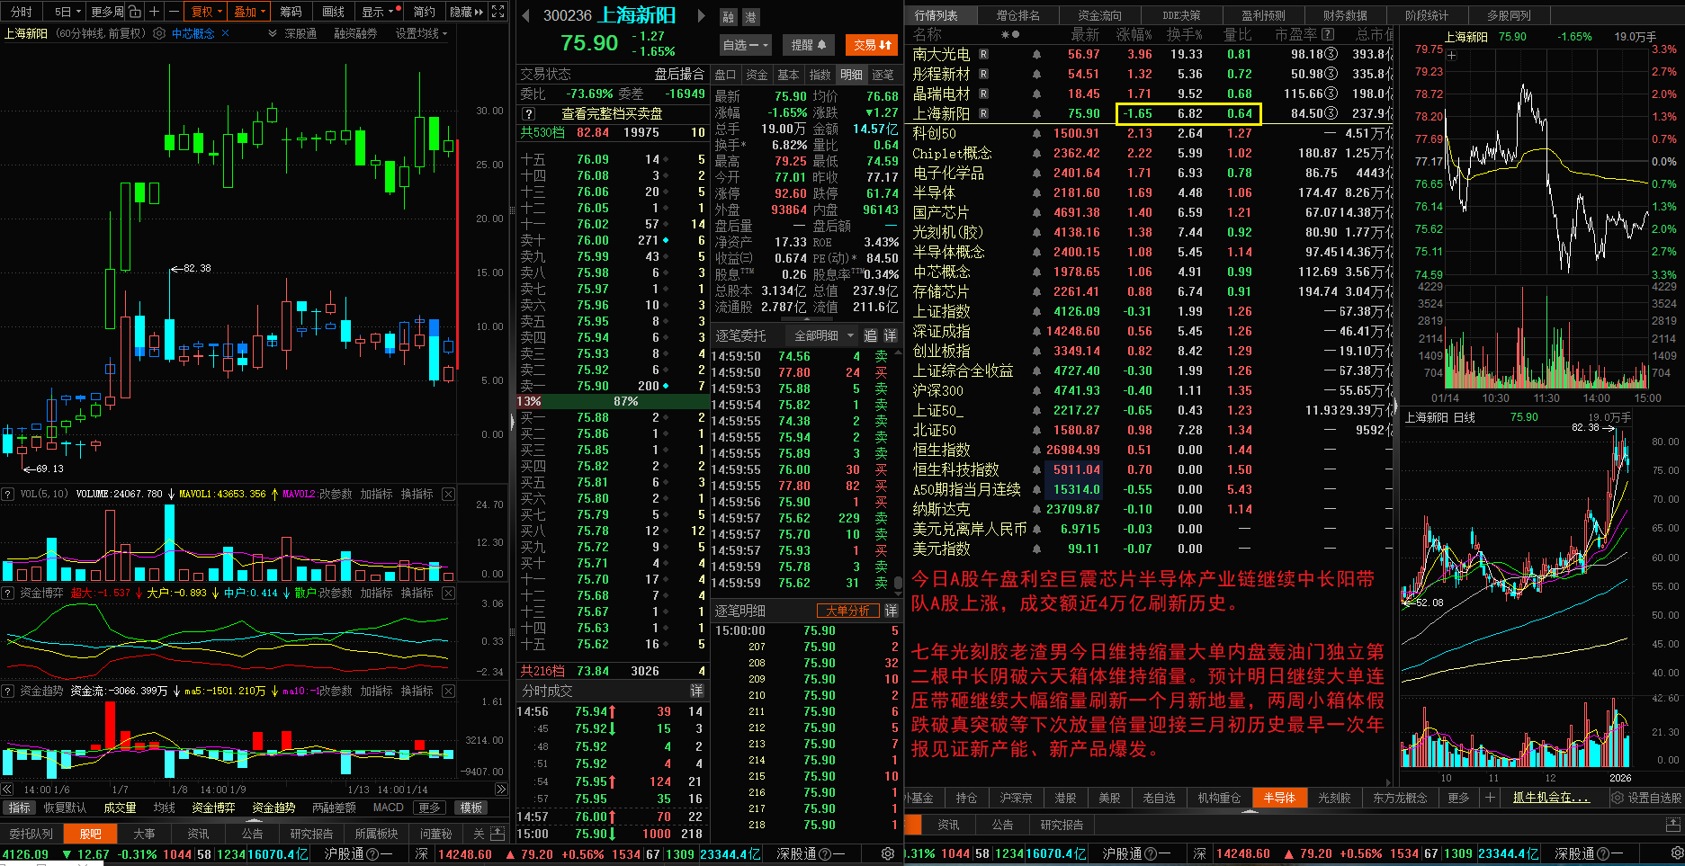Toggle 均线 indicator
Screen dimensions: 1685x866
pyautogui.click(x=164, y=808)
